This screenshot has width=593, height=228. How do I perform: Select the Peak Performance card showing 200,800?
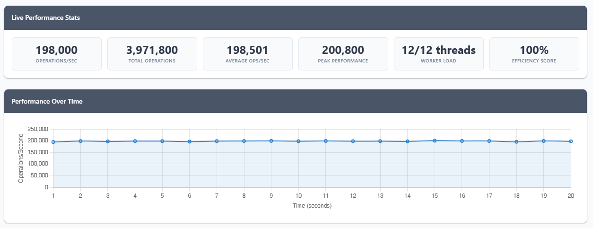[343, 54]
